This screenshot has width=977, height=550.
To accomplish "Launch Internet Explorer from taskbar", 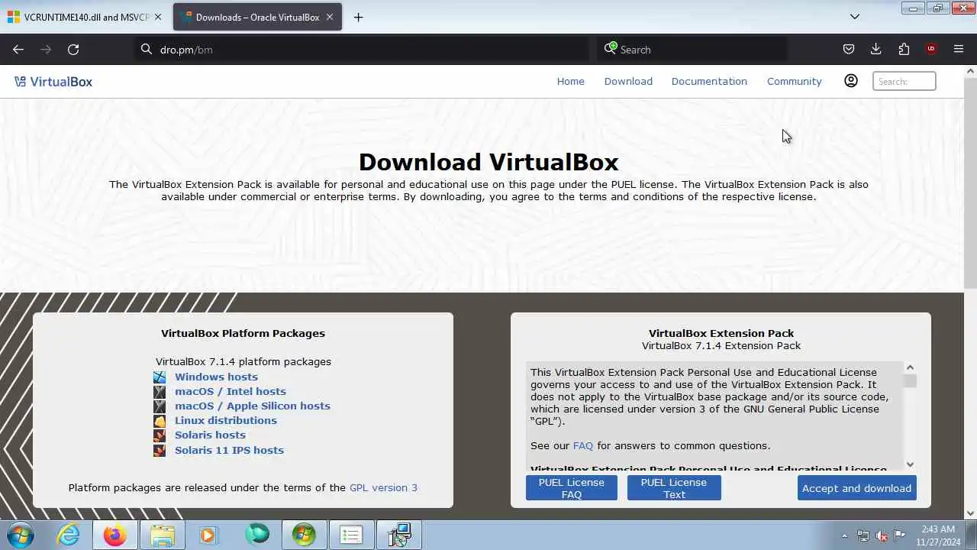I will [69, 535].
